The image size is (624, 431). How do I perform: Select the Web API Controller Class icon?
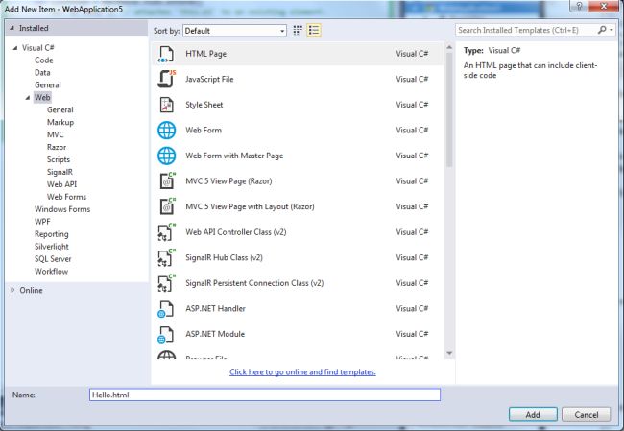[166, 232]
